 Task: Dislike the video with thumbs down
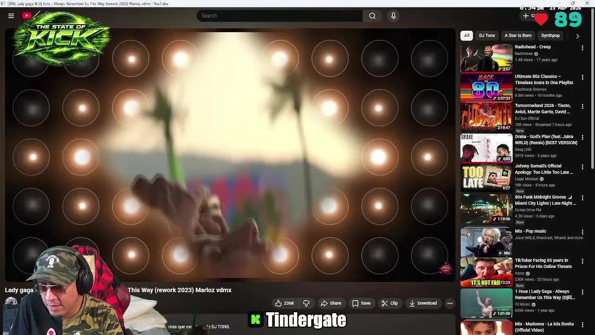tap(306, 303)
